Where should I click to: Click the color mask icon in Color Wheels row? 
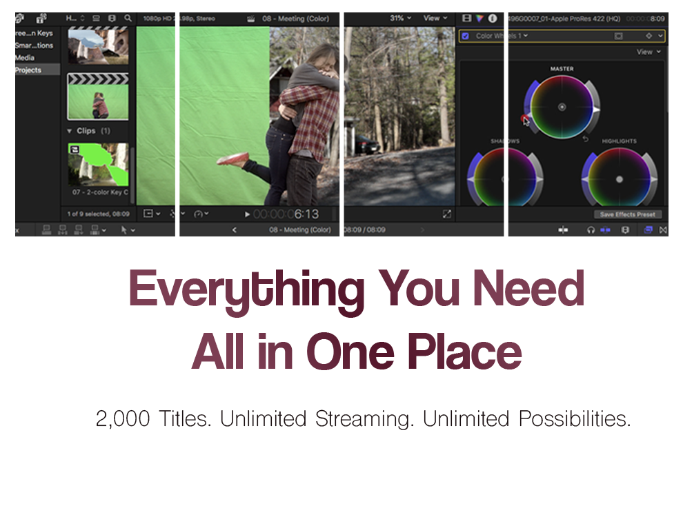point(618,36)
